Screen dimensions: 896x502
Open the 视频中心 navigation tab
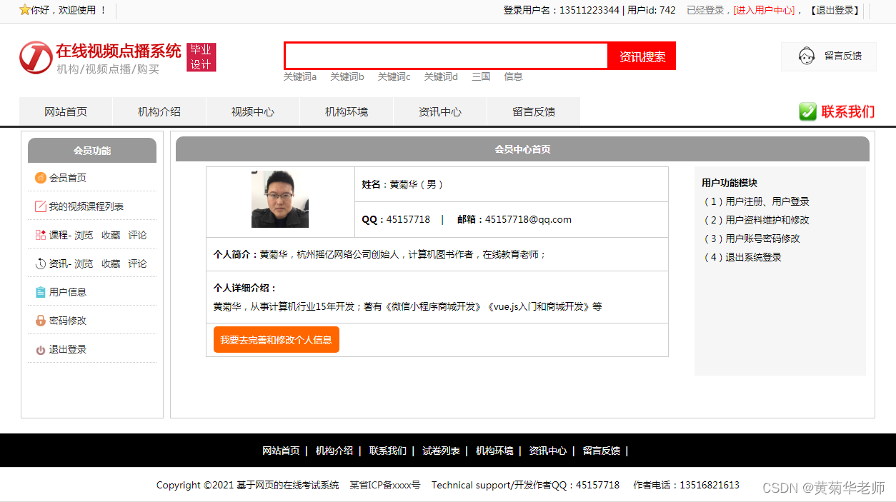pos(252,112)
